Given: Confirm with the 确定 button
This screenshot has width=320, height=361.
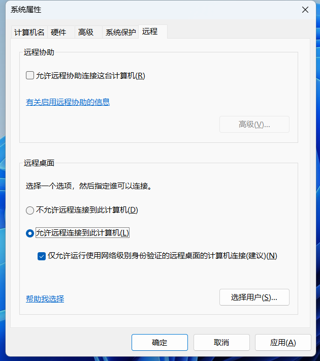Looking at the screenshot, I should point(159,342).
